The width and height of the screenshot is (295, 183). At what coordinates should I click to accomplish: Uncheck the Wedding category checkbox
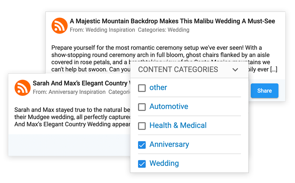tap(142, 164)
